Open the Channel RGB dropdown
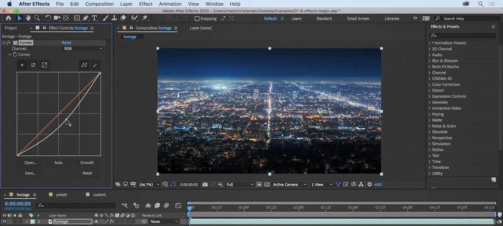 [x=83, y=49]
